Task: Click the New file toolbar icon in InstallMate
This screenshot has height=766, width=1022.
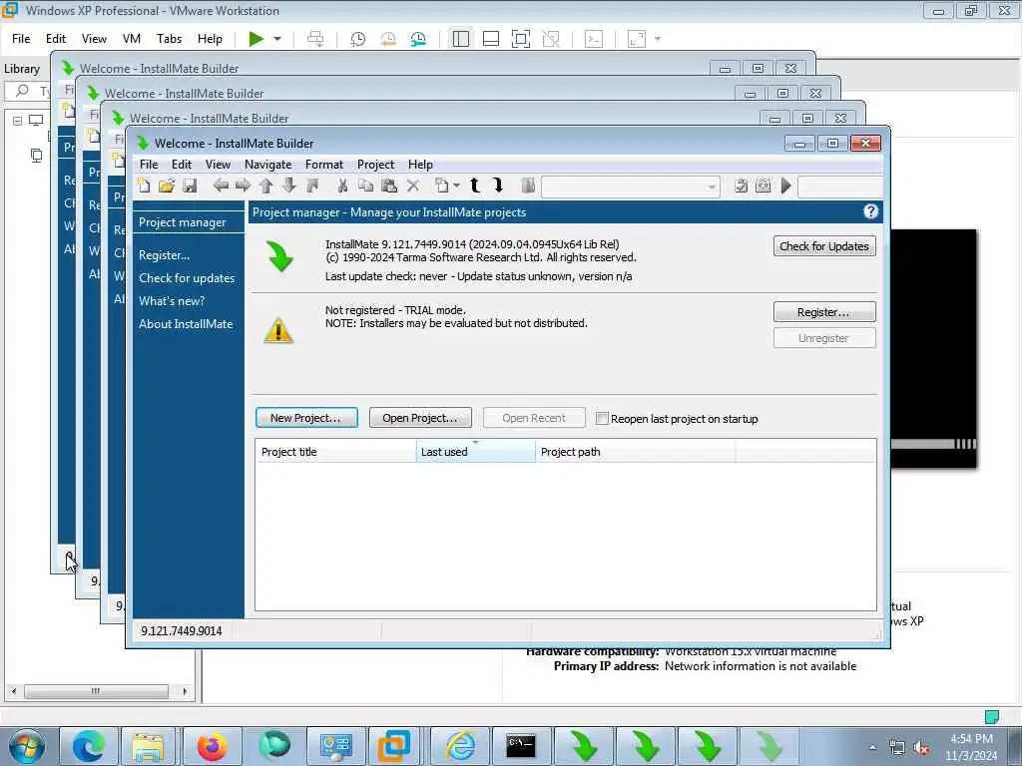Action: coord(144,187)
